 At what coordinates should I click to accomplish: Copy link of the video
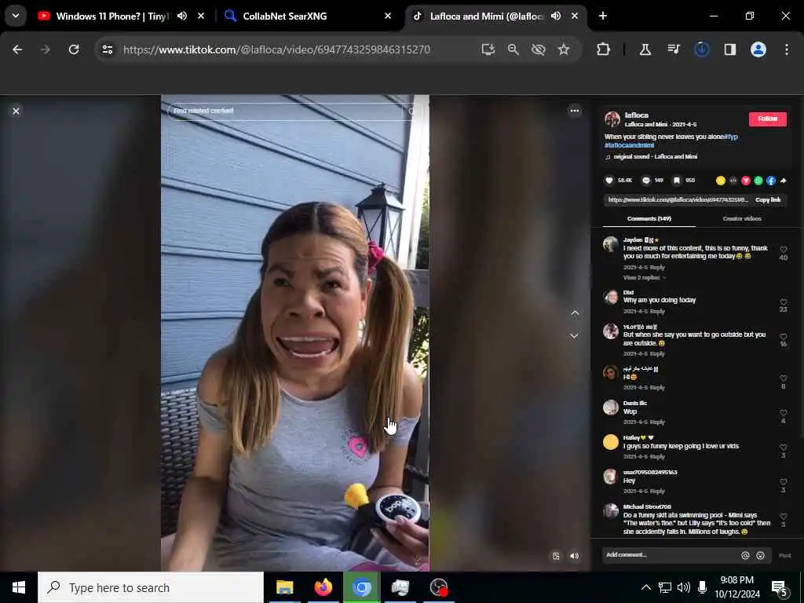(x=768, y=200)
